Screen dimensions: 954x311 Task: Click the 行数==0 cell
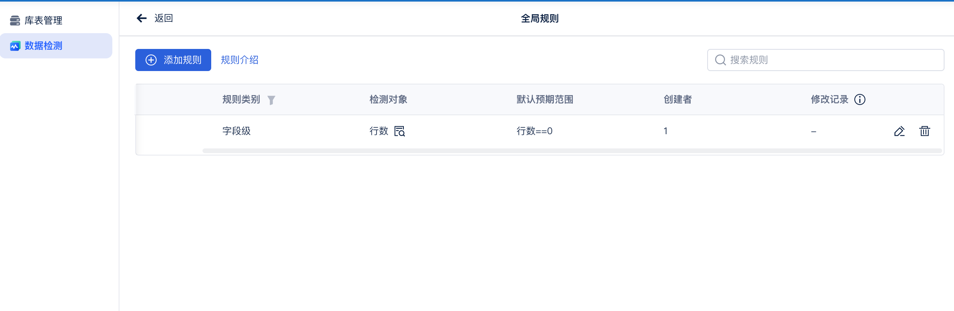pyautogui.click(x=534, y=131)
